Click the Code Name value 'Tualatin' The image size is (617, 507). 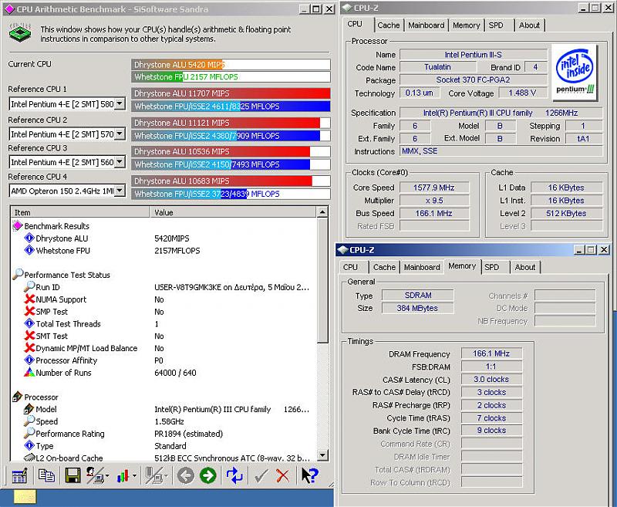pyautogui.click(x=437, y=67)
